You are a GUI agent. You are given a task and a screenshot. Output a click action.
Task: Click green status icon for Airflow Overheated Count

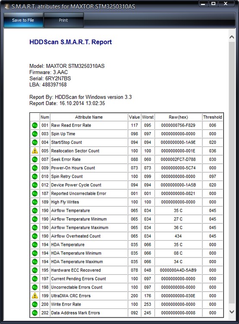click(x=35, y=236)
